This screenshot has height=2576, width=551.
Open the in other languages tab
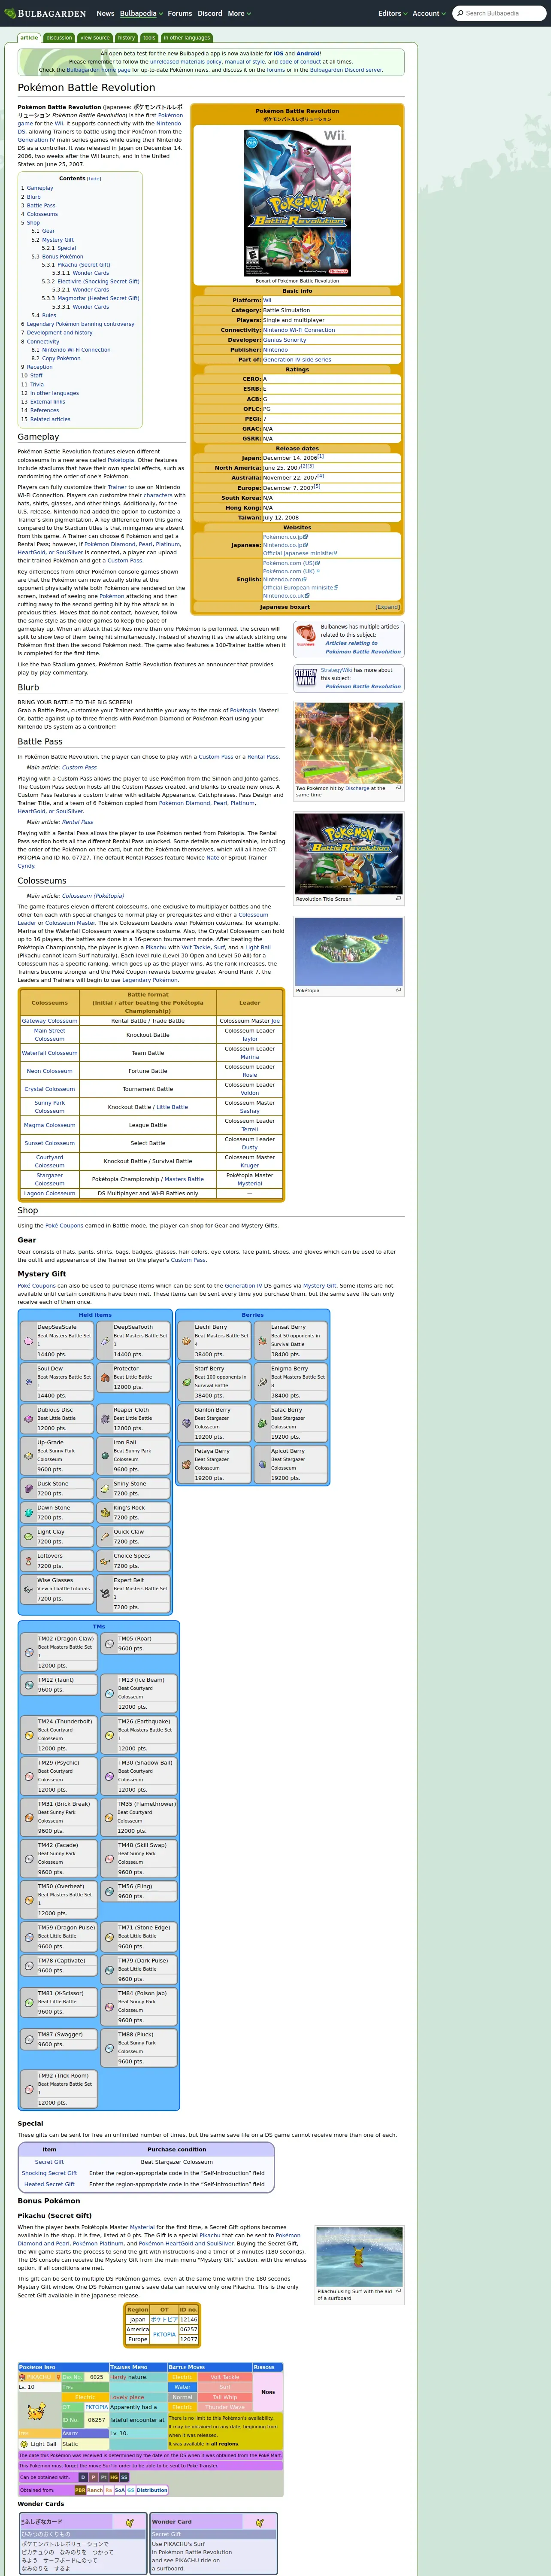(187, 38)
